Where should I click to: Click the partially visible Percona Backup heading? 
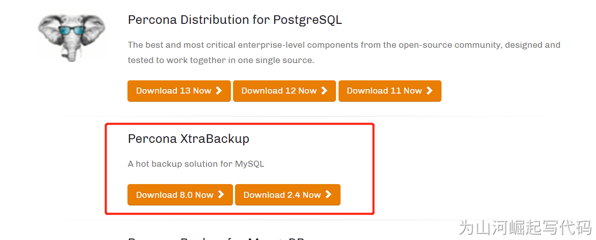click(217, 237)
